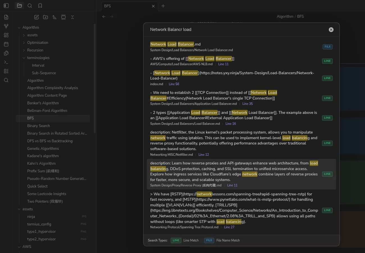This screenshot has width=365, height=253.
Task: Expand the Recursion folder
Action: tap(24, 50)
